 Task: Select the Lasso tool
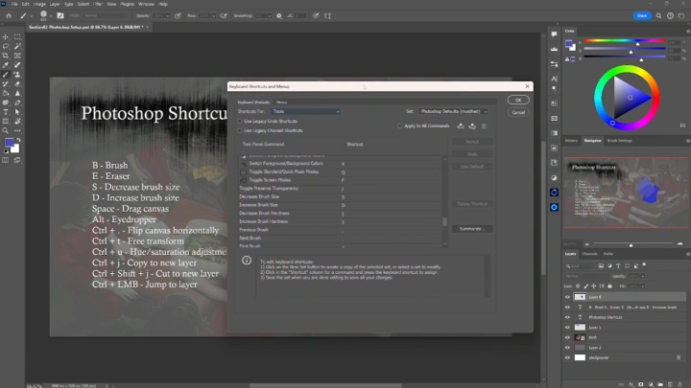pyautogui.click(x=6, y=46)
